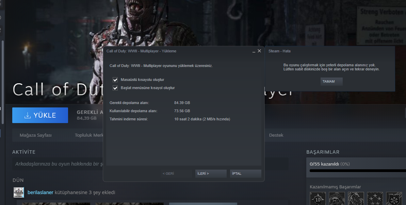Image resolution: width=406 pixels, height=205 pixels.
Task: Open the Topluluk Merkezi tab
Action: [89, 135]
